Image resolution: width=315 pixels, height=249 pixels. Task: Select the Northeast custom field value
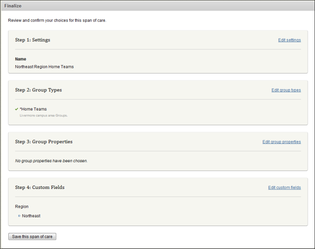point(31,216)
